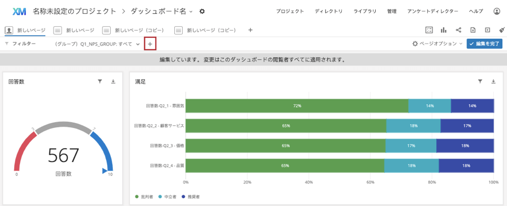This screenshot has width=507, height=206.
Task: Open the ヘルプ menu
Action: pyautogui.click(x=476, y=12)
